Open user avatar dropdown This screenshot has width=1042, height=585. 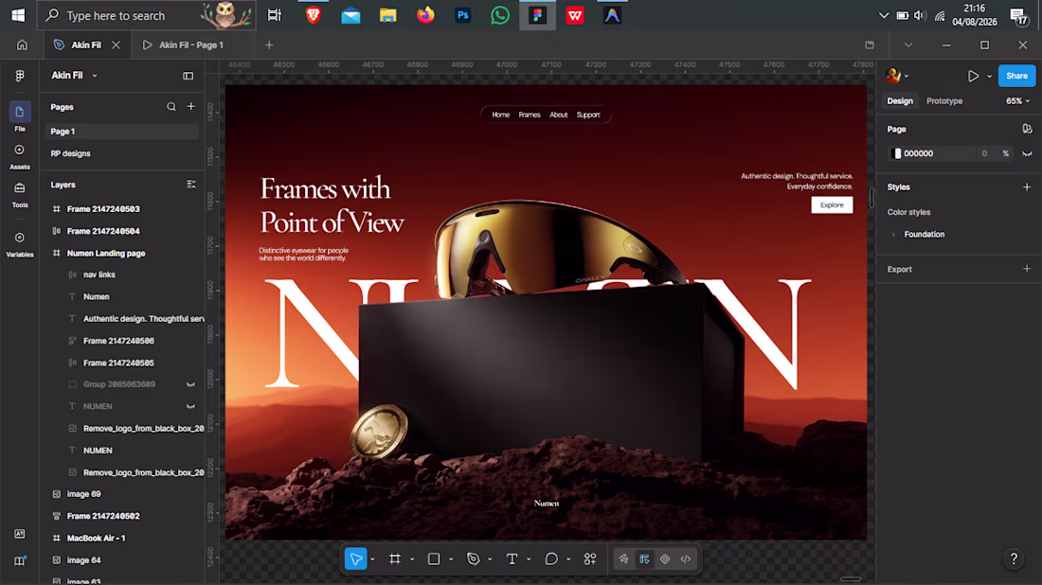(897, 76)
